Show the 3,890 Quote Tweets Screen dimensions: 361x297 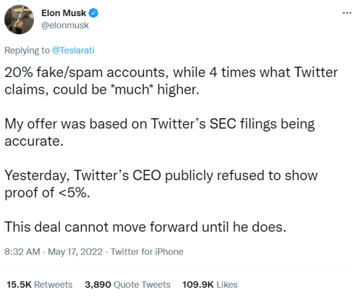tap(128, 285)
